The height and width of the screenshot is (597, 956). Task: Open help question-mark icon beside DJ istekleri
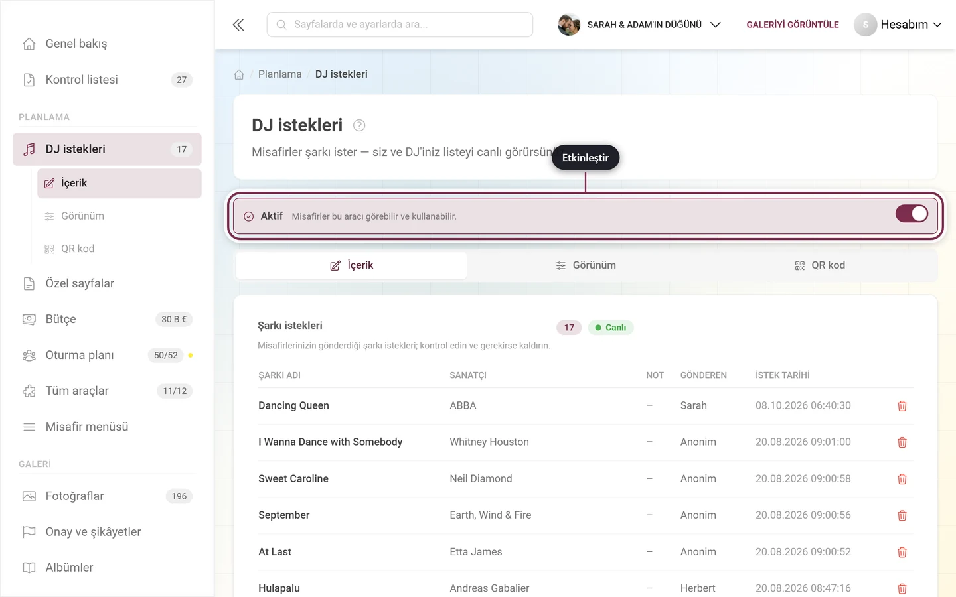pos(359,125)
